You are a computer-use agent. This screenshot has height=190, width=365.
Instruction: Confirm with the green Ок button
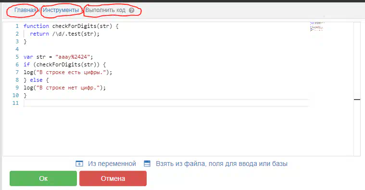tap(43, 178)
